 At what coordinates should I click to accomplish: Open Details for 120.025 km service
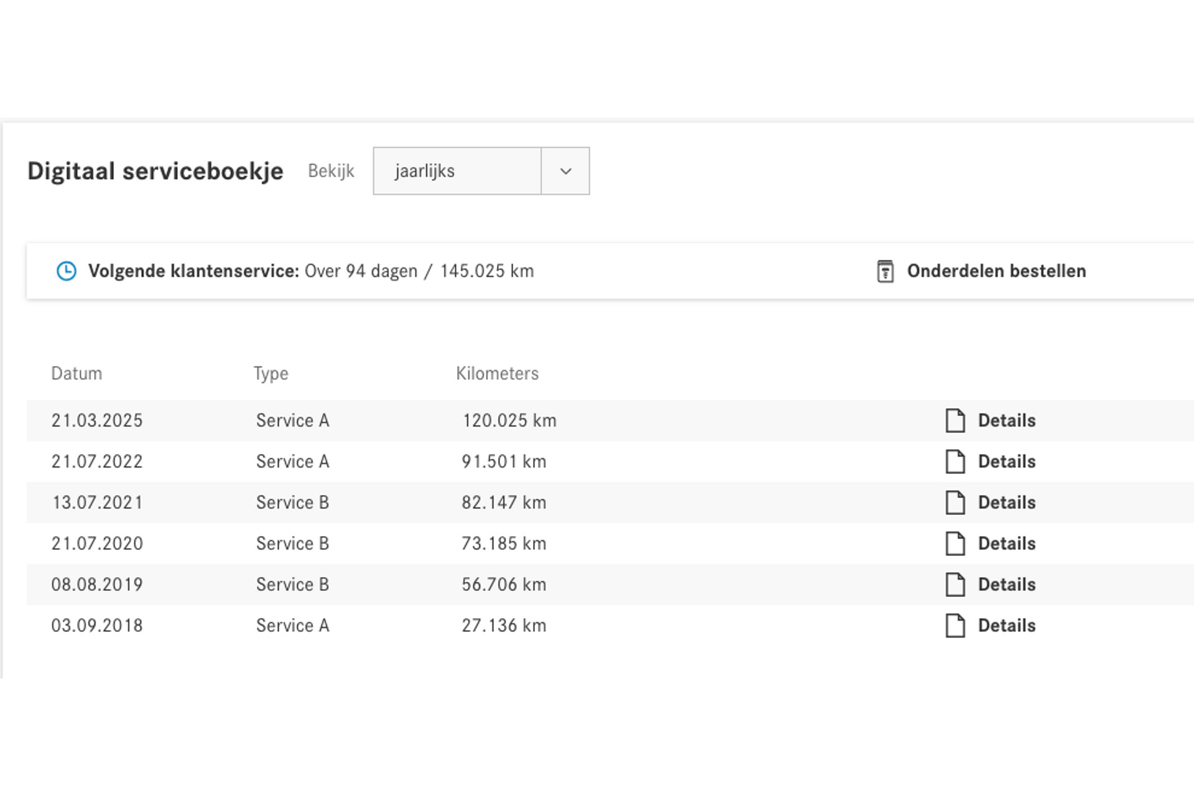(1006, 420)
